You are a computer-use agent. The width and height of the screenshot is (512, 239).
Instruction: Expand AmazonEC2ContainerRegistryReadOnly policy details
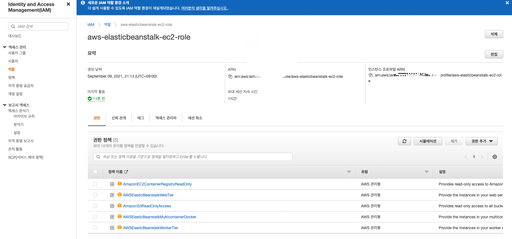click(112, 184)
